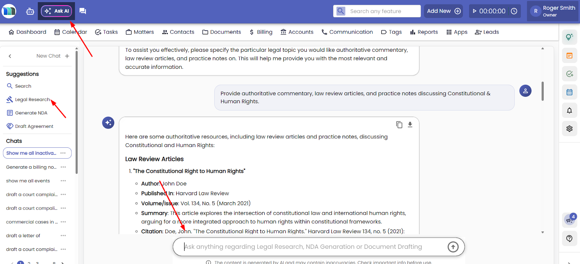Open options for 'show me all events' chat
The image size is (580, 264).
63,181
